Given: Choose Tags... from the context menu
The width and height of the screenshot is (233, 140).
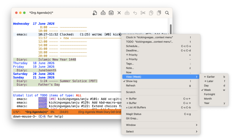Looking at the screenshot, I should [161, 64].
